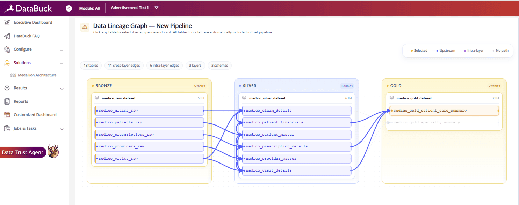Click the medico_silver_dataset schema name
This screenshot has width=519, height=205.
pos(267,98)
